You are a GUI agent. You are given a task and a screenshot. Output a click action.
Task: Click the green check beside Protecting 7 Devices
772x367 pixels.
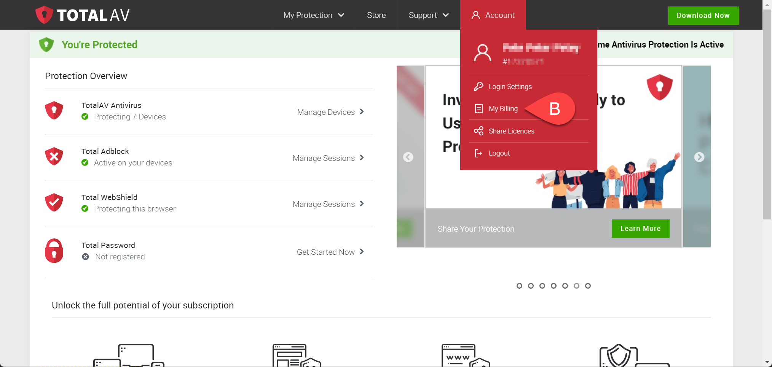pyautogui.click(x=85, y=116)
